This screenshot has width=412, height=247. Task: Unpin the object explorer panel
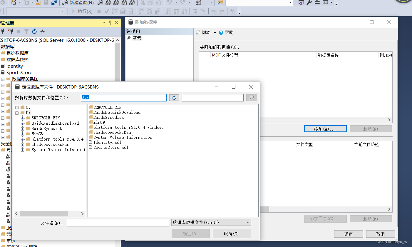coord(111,22)
